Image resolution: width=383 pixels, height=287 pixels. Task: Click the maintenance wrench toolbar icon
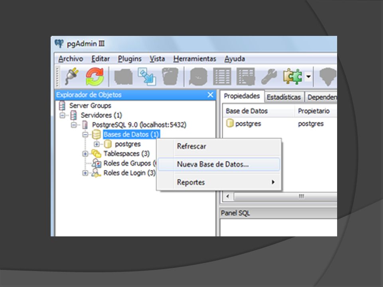coord(268,77)
